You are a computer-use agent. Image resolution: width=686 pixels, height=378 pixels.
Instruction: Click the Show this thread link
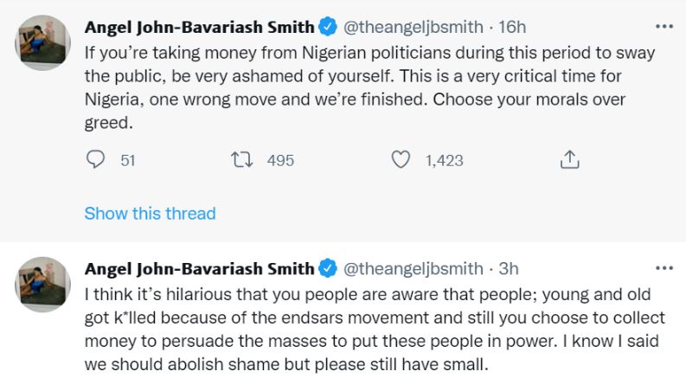[x=150, y=213]
